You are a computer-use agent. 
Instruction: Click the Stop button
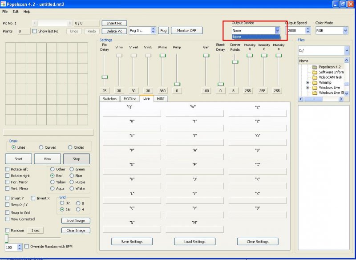(77, 159)
